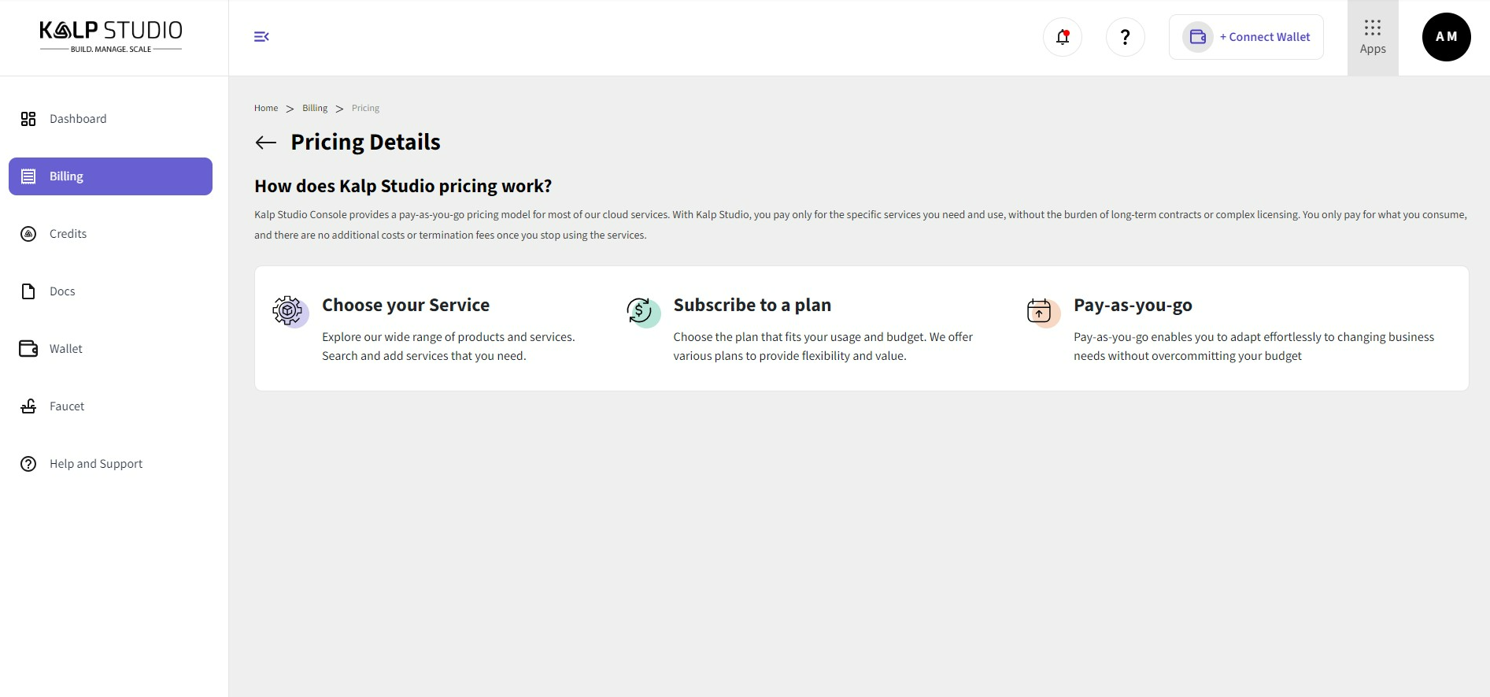Screen dimensions: 1490x697
Task: Open help via question mark icon
Action: (1125, 37)
